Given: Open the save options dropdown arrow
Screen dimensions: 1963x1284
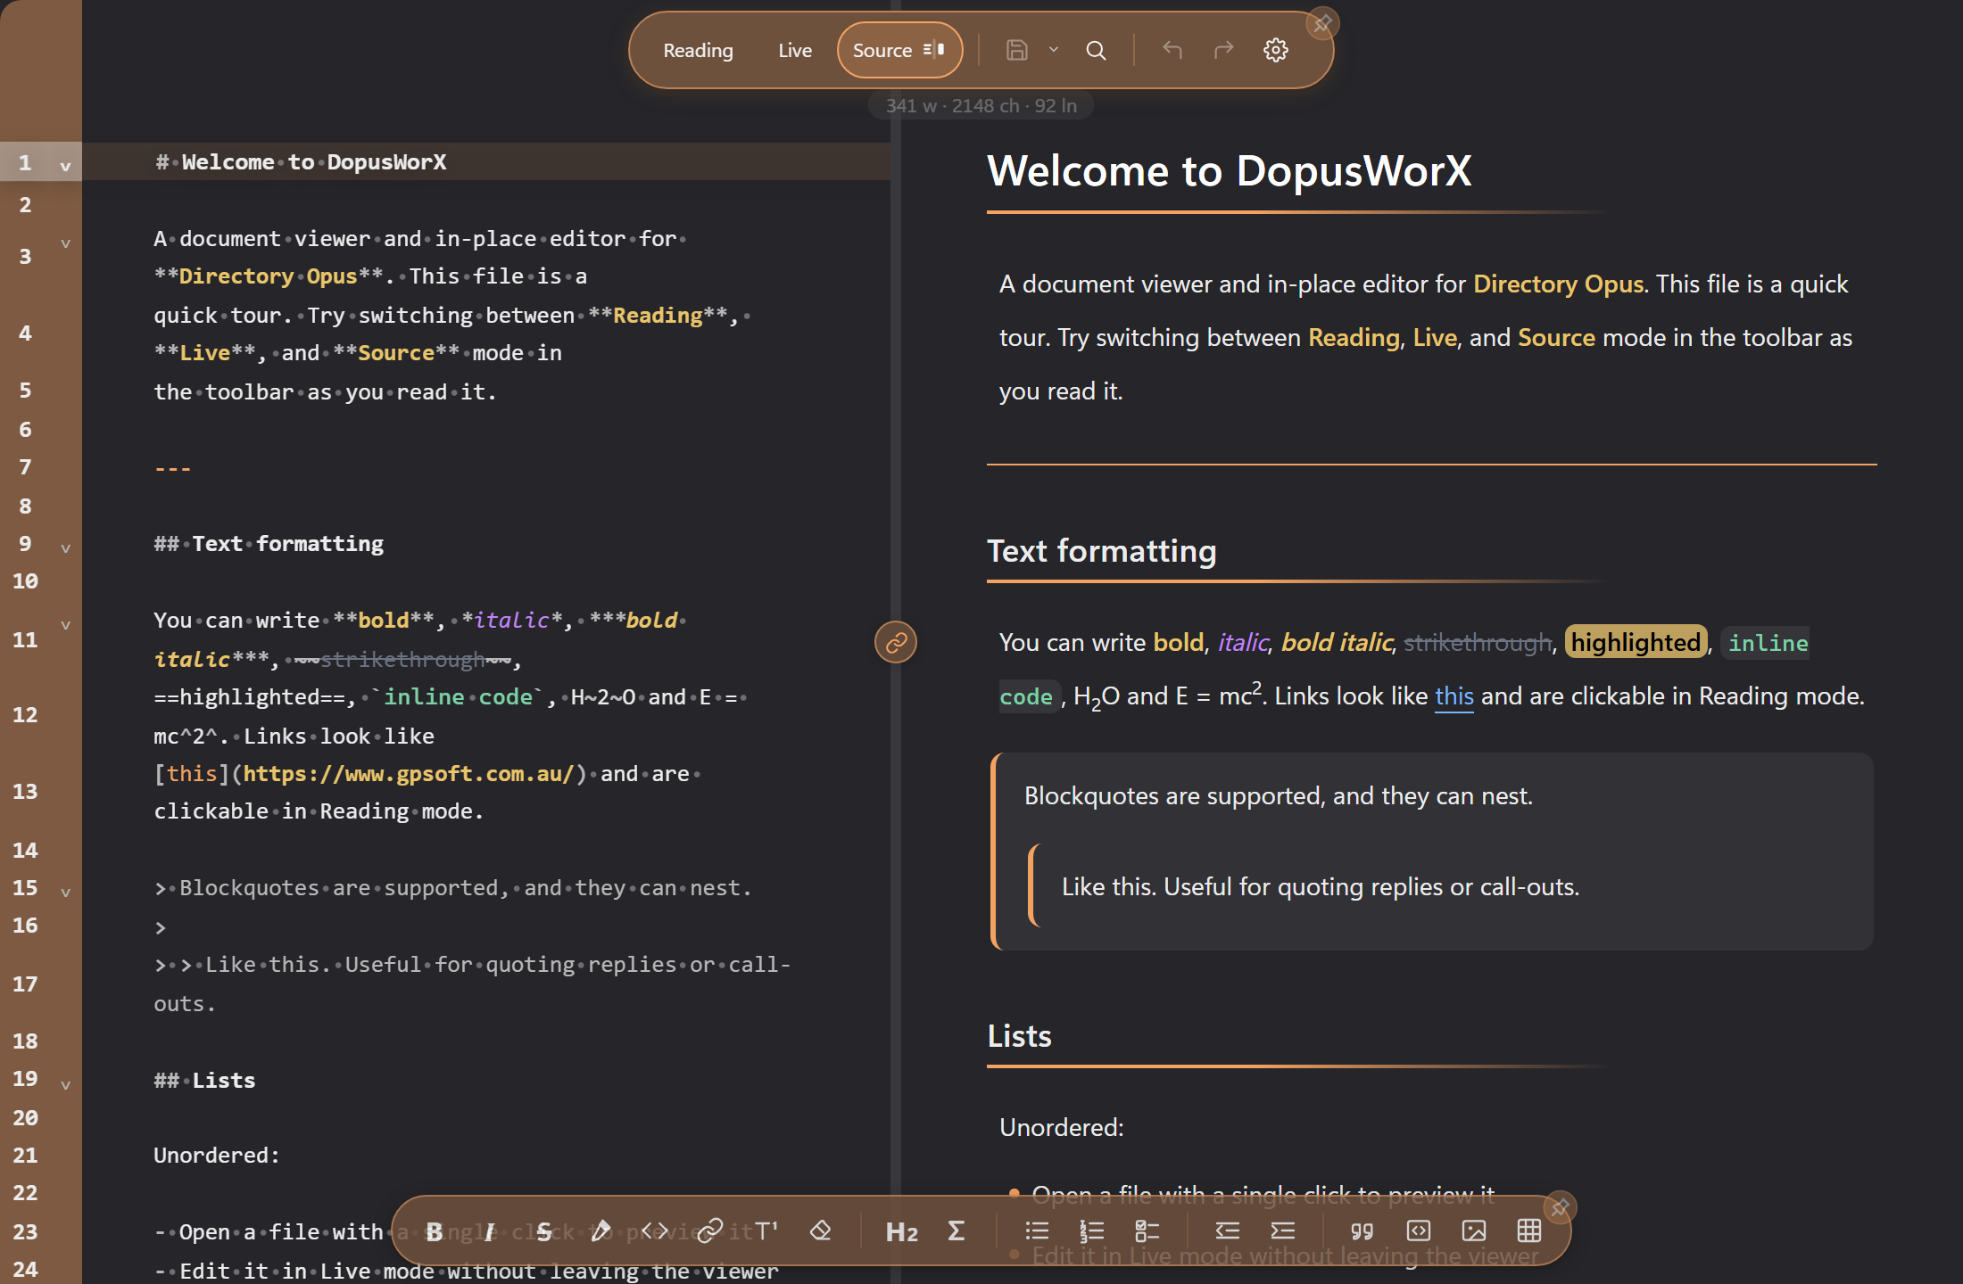Looking at the screenshot, I should click(1054, 50).
